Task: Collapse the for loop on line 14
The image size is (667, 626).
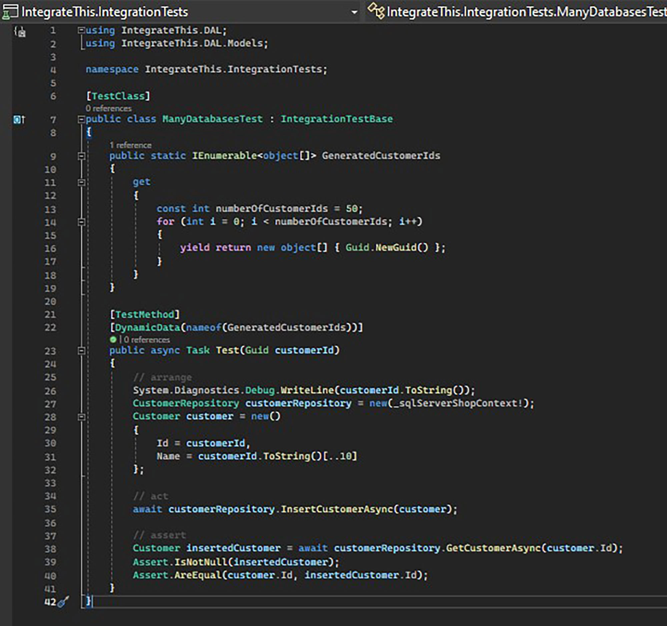Action: pyautogui.click(x=81, y=222)
